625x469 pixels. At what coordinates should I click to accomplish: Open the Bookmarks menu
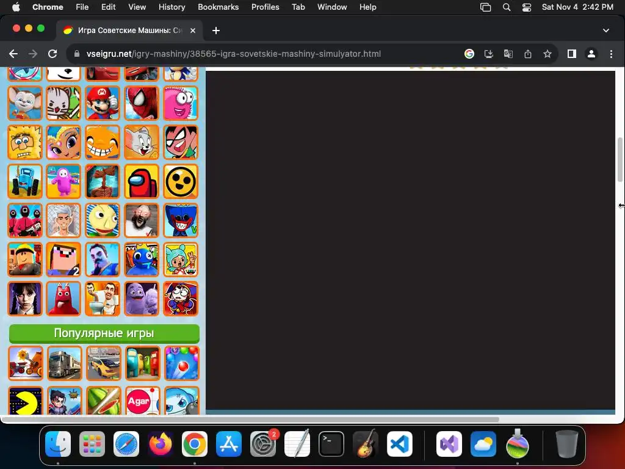pos(218,7)
